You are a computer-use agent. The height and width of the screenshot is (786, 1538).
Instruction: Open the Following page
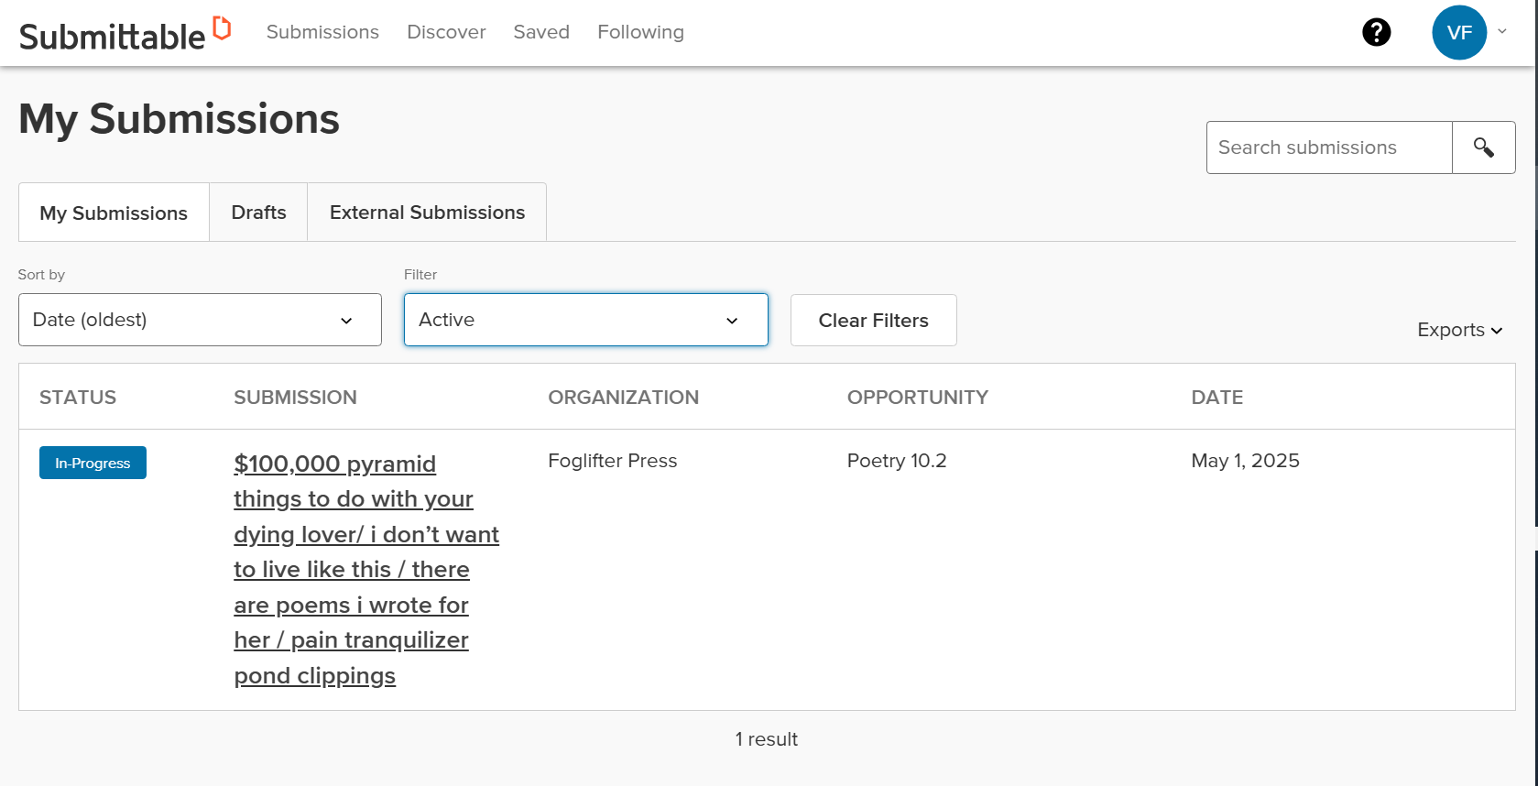[x=640, y=32]
